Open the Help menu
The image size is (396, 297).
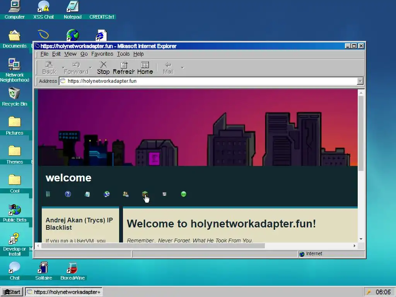(x=138, y=54)
